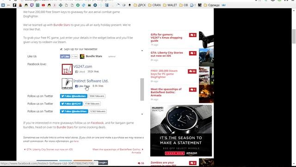Open sidebar FREE 200,000 Steam keys article
Screen dimensions: 296x167
pos(164,74)
